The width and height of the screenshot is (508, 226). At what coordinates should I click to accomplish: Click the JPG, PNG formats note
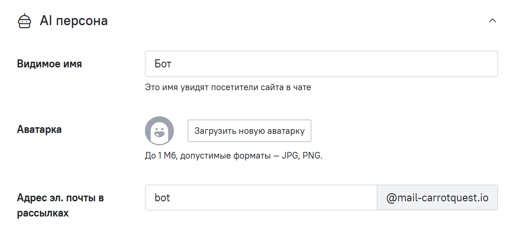coord(302,156)
